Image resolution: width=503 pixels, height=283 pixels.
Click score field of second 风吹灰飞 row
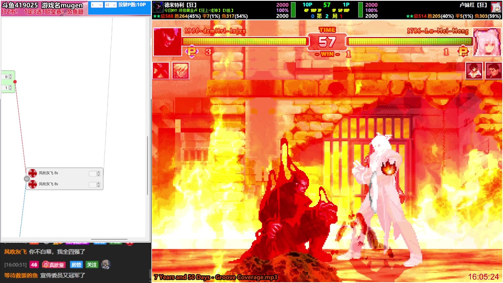(93, 185)
